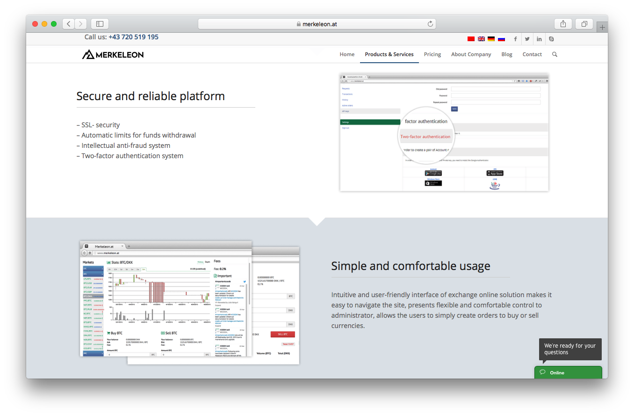Open the Contact menu item
This screenshot has width=634, height=416.
[532, 54]
